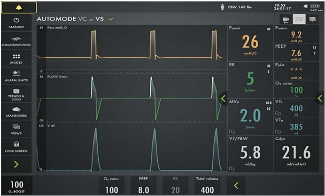Click the FLOW l/min waveform
The height and width of the screenshot is (196, 325).
[x=132, y=98]
